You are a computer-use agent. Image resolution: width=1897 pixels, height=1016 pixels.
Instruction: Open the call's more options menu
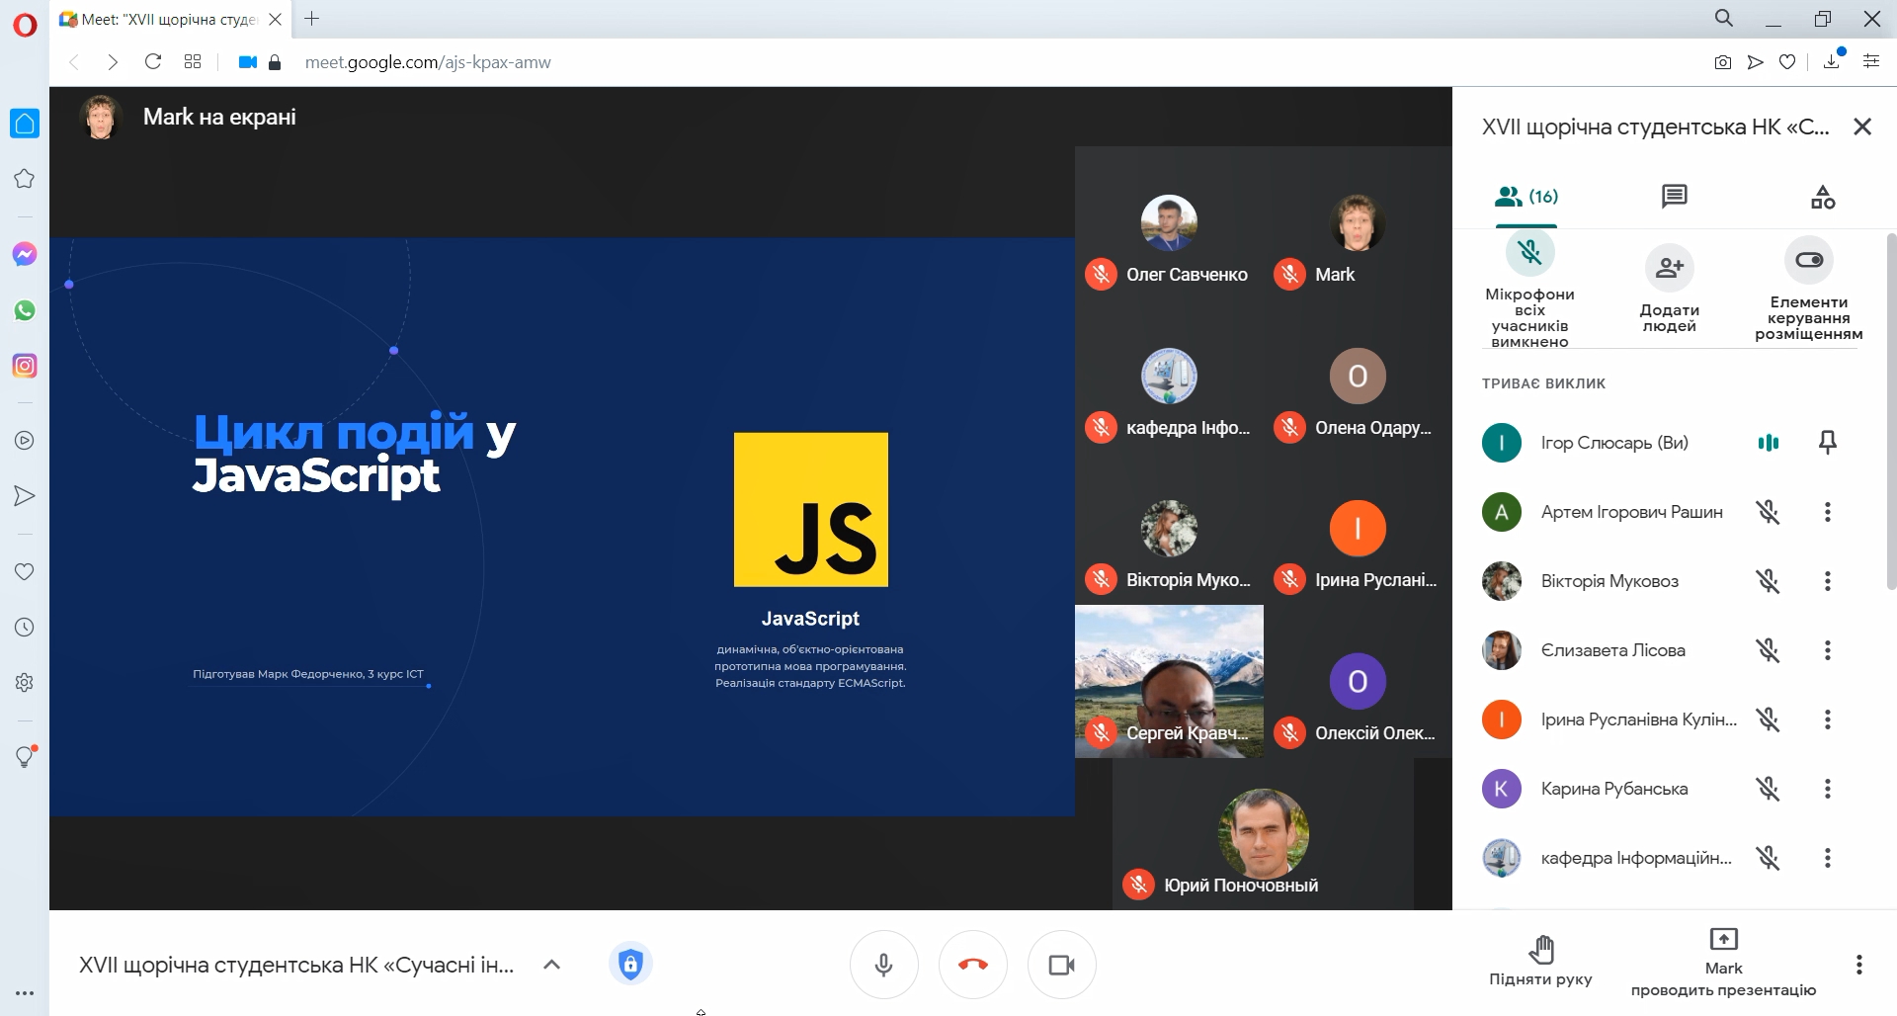click(x=1859, y=965)
